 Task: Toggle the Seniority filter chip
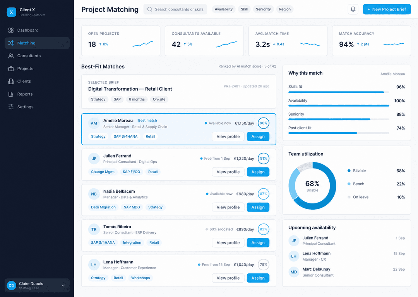coord(263,9)
